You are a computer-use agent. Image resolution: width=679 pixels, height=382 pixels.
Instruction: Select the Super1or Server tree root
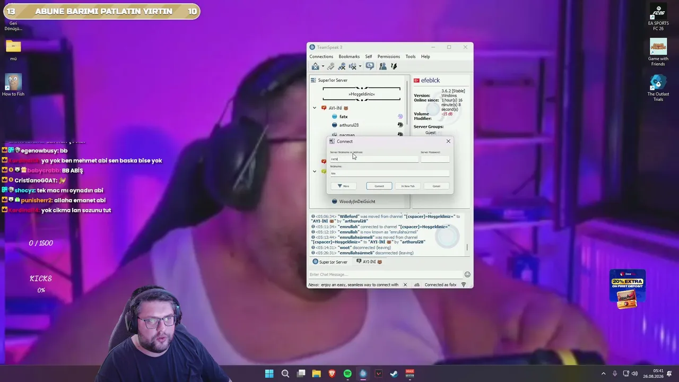click(x=333, y=80)
